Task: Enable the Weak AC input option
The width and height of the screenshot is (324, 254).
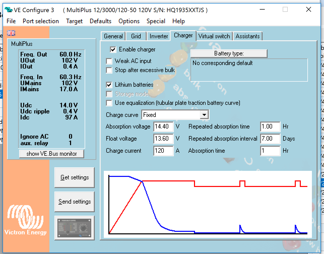Action: pos(109,61)
